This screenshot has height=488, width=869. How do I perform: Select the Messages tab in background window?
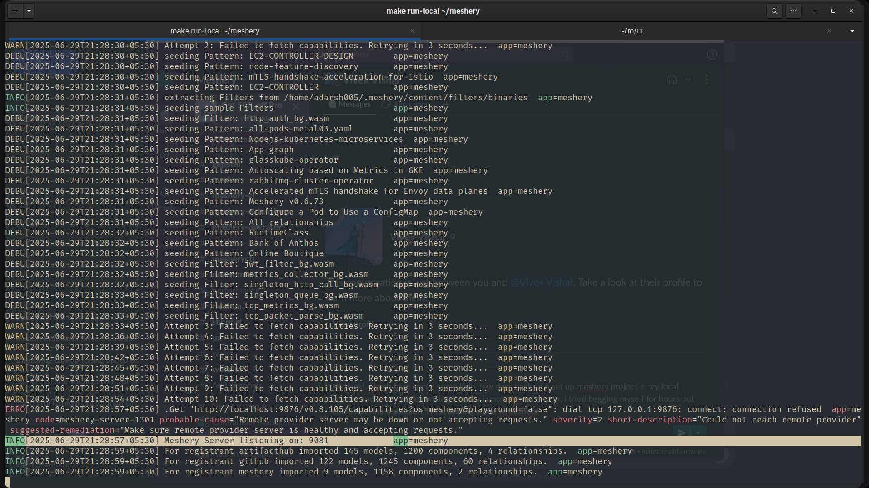(349, 104)
